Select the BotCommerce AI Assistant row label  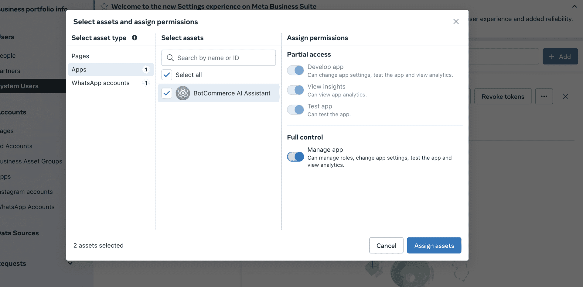coord(232,93)
